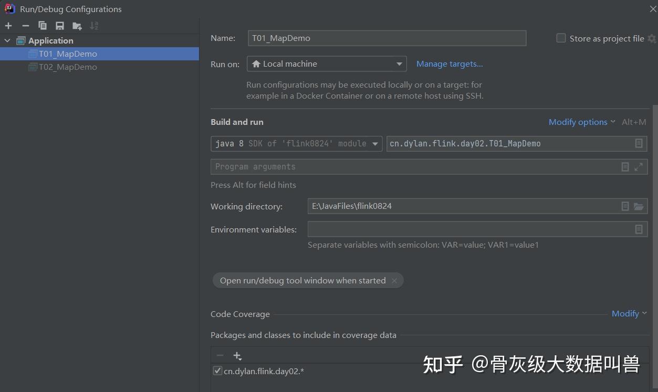Add a package to coverage data
Image resolution: width=658 pixels, height=392 pixels.
click(x=237, y=355)
